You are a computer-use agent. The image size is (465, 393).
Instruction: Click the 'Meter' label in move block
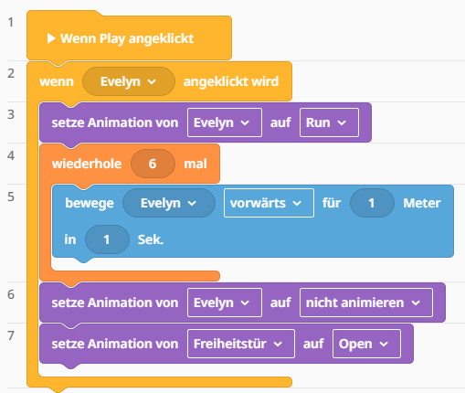[x=422, y=203]
